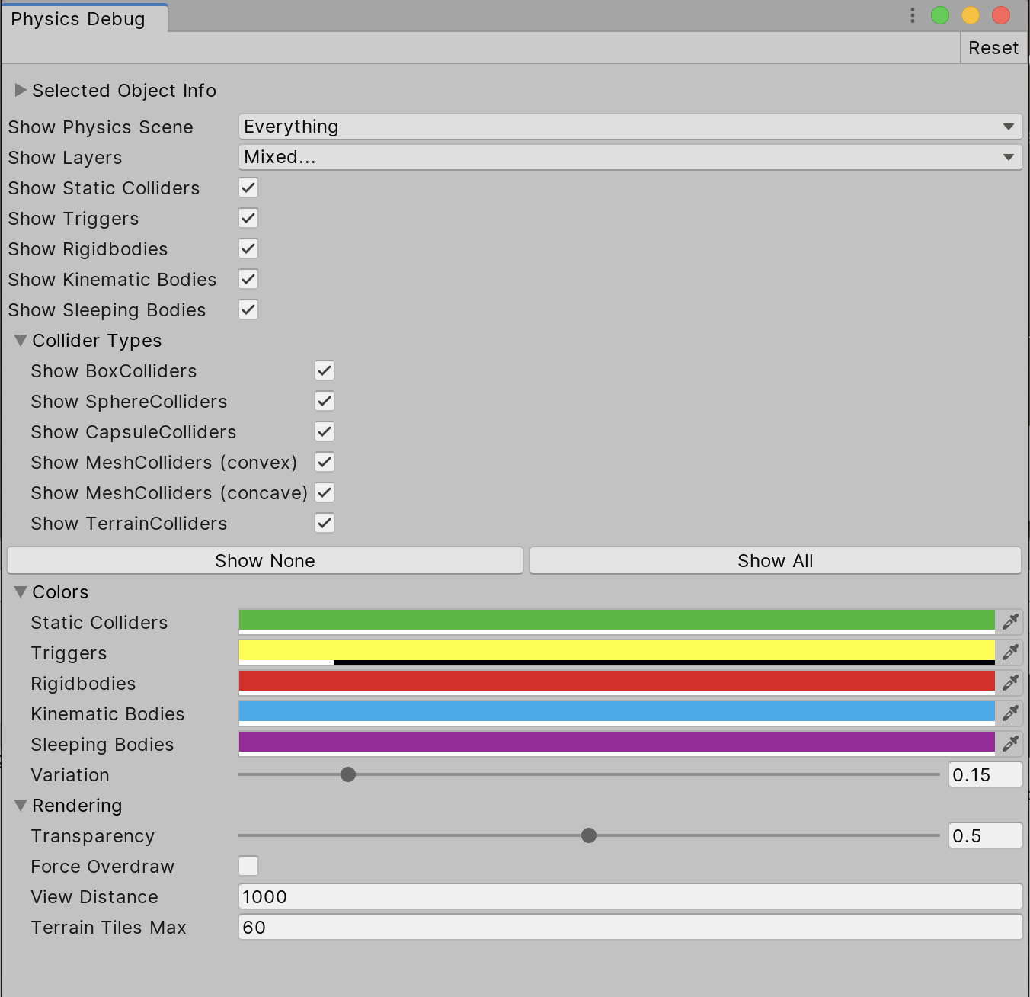Viewport: 1030px width, 997px height.
Task: Click the View Distance label
Action: [x=94, y=897]
